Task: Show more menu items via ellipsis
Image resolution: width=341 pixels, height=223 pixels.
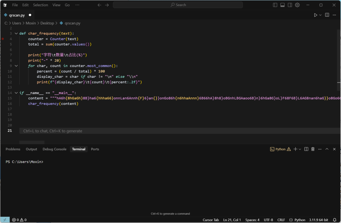Action: (77, 5)
